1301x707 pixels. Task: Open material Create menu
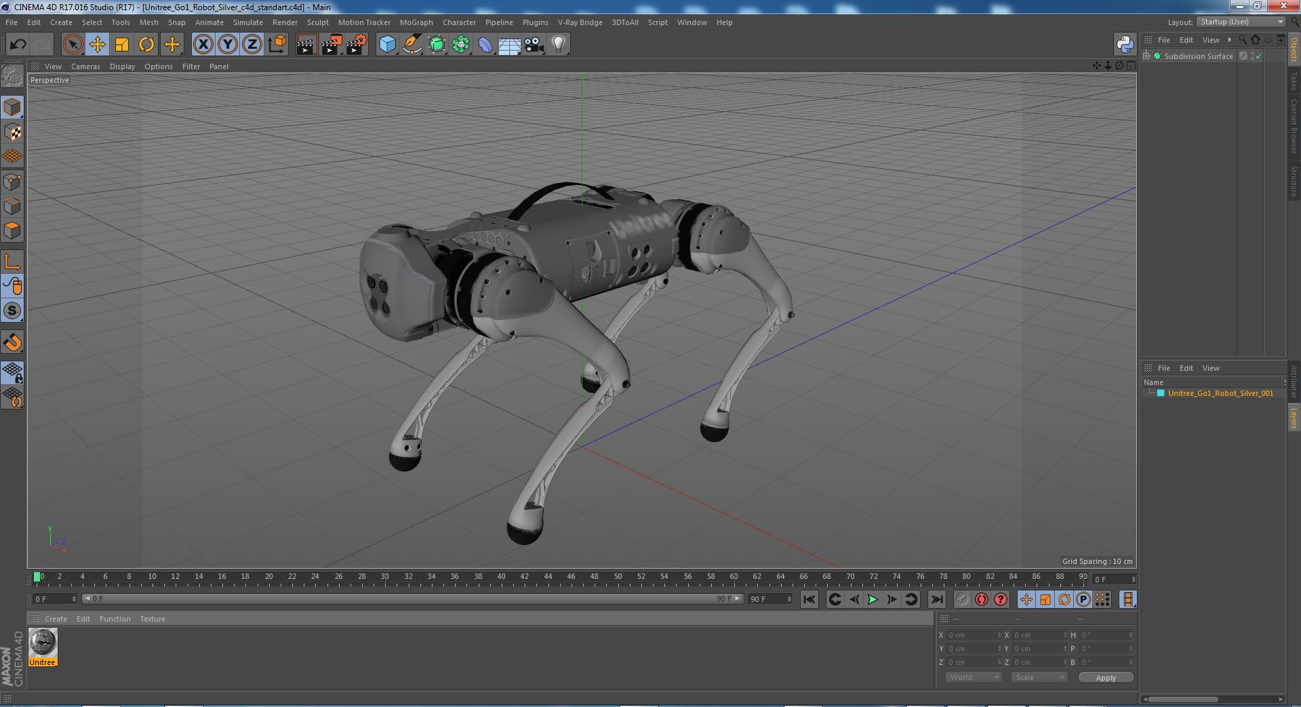(x=56, y=619)
